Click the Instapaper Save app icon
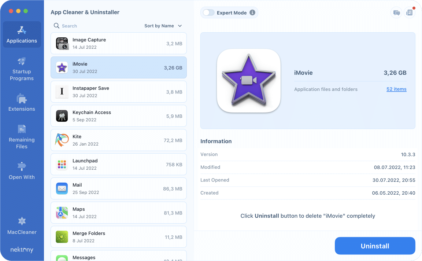The image size is (422, 261). [62, 92]
